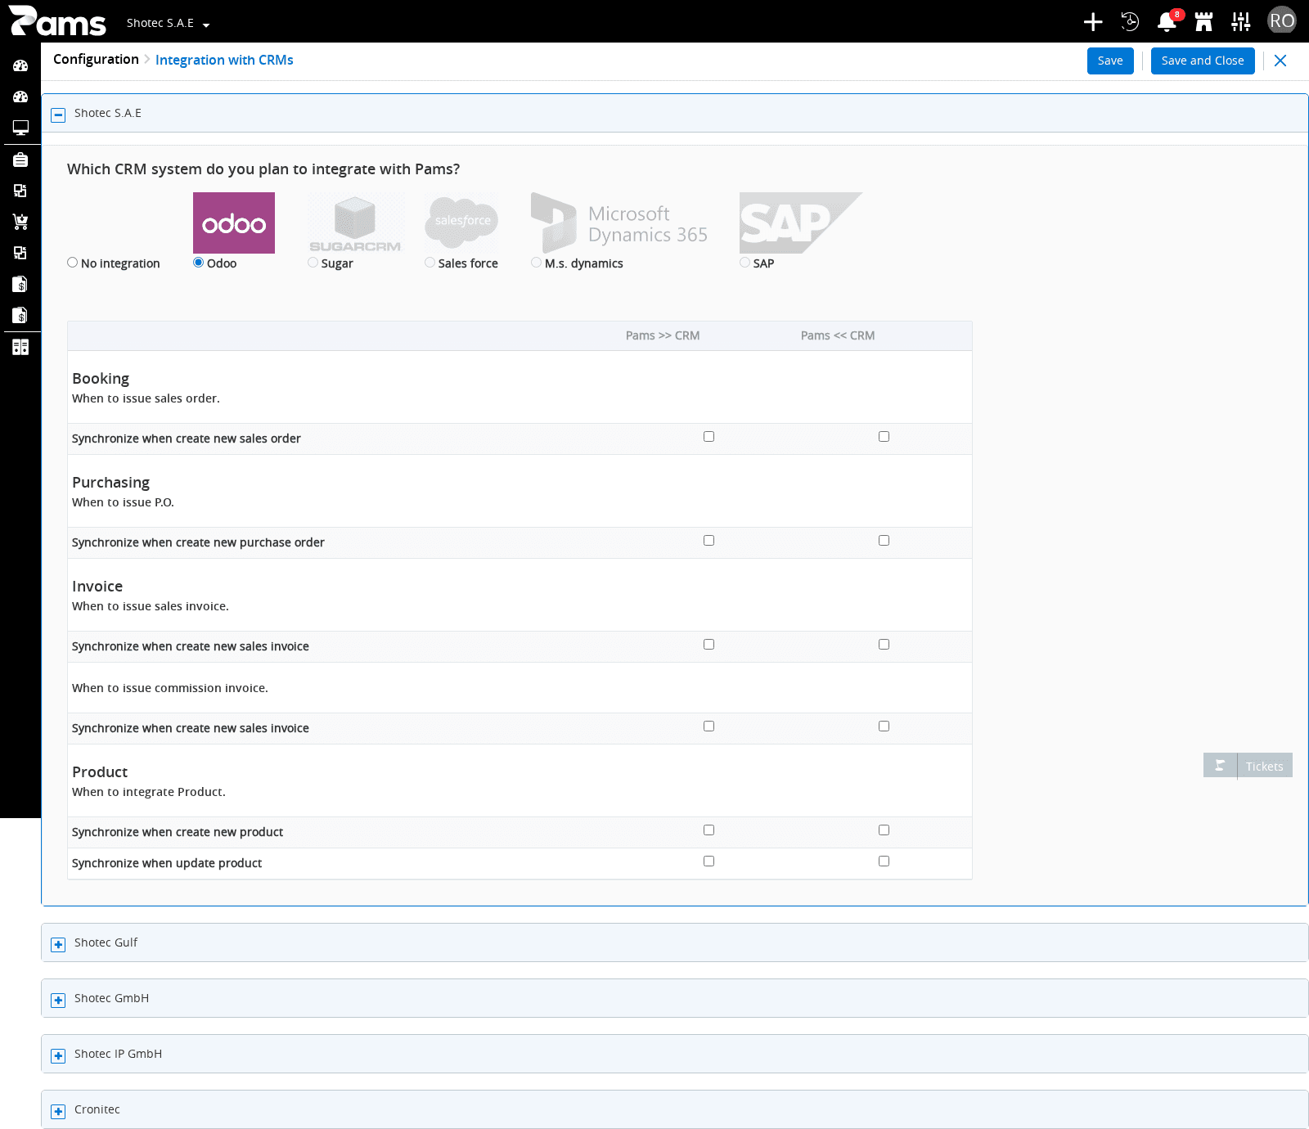The width and height of the screenshot is (1309, 1129).
Task: Select the No integration radio button
Action: pyautogui.click(x=73, y=263)
